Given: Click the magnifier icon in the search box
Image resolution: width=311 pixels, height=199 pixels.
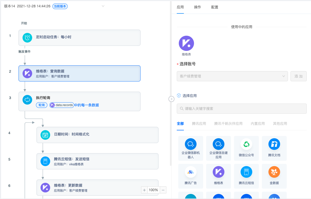Looking at the screenshot, I should pos(182,109).
